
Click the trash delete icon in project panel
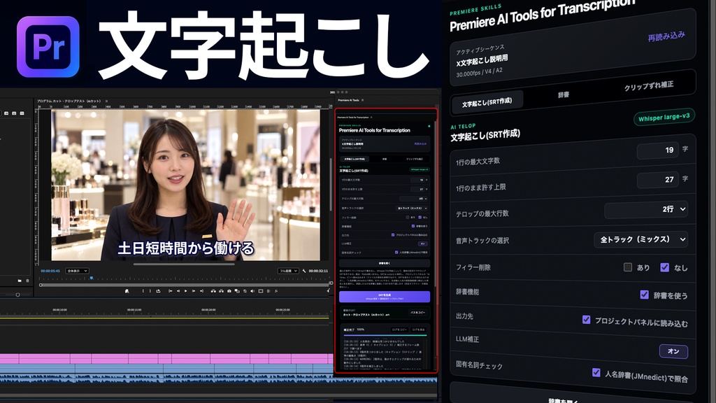[27, 281]
